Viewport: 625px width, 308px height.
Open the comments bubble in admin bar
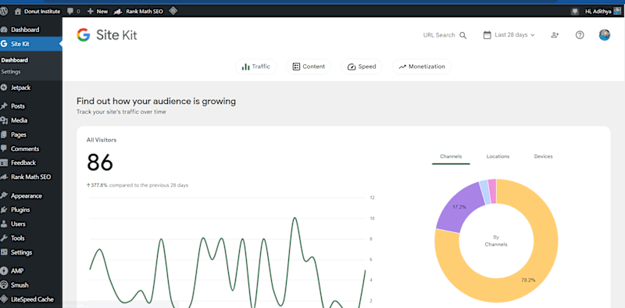(x=73, y=11)
